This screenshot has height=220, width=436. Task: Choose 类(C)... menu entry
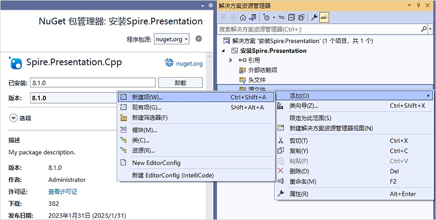(196, 141)
